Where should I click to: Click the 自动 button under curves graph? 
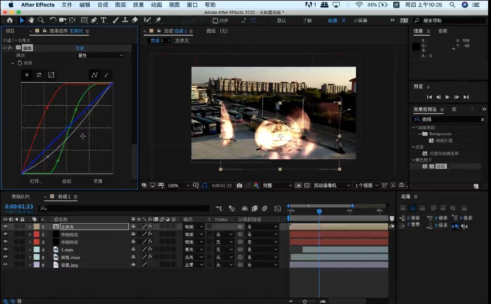click(67, 181)
